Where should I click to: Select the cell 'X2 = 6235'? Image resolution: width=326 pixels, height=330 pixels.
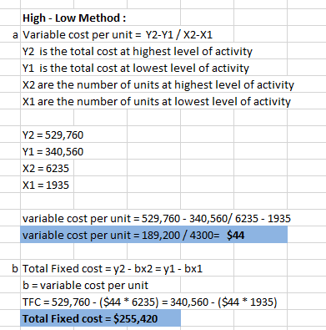click(46, 169)
